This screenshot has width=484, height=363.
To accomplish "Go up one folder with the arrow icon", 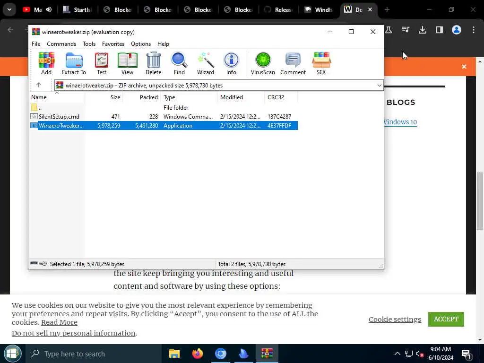I will click(39, 85).
